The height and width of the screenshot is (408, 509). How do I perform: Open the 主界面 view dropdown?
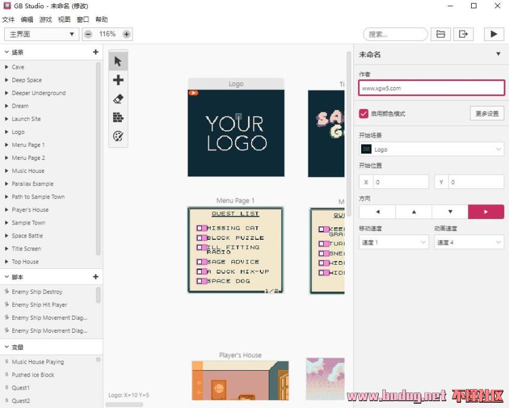[x=41, y=34]
